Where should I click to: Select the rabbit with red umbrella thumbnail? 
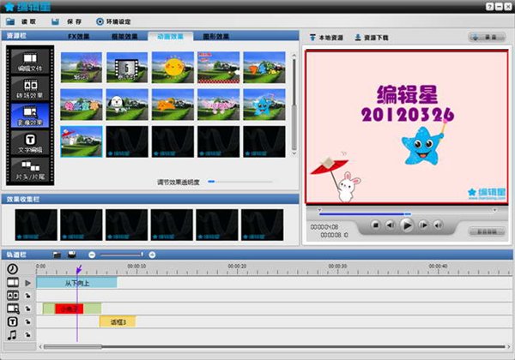coord(82,141)
